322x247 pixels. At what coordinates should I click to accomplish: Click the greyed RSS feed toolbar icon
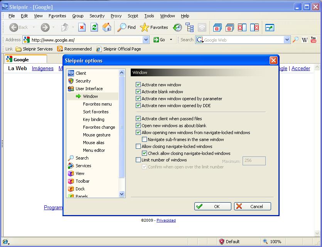click(202, 27)
